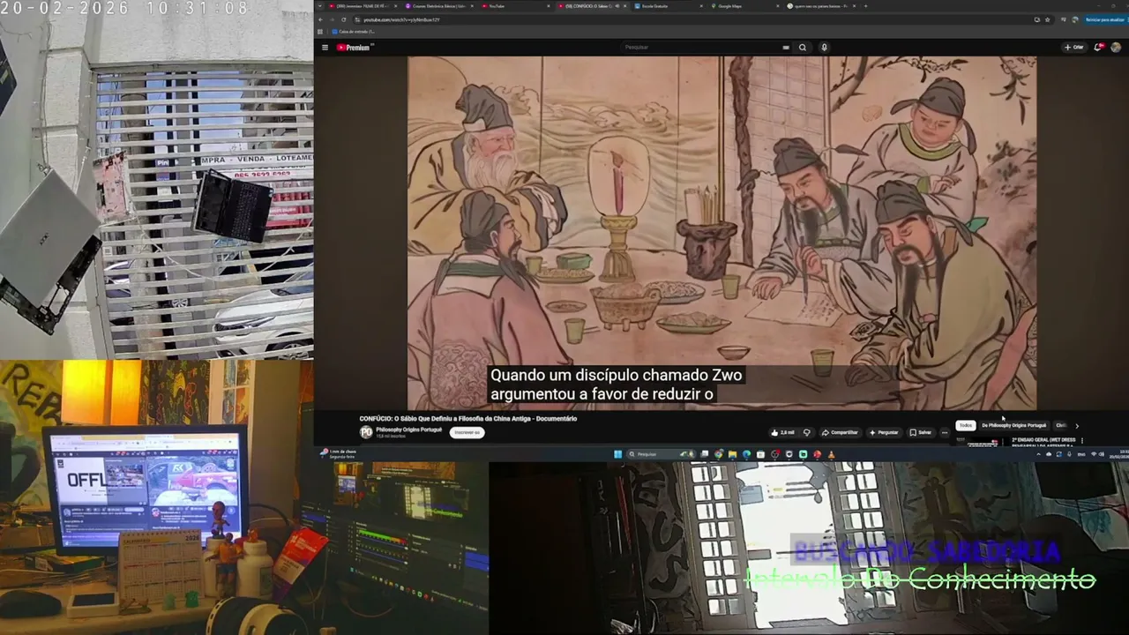Bookmark this page with the star icon
This screenshot has width=1129, height=635.
(1048, 19)
